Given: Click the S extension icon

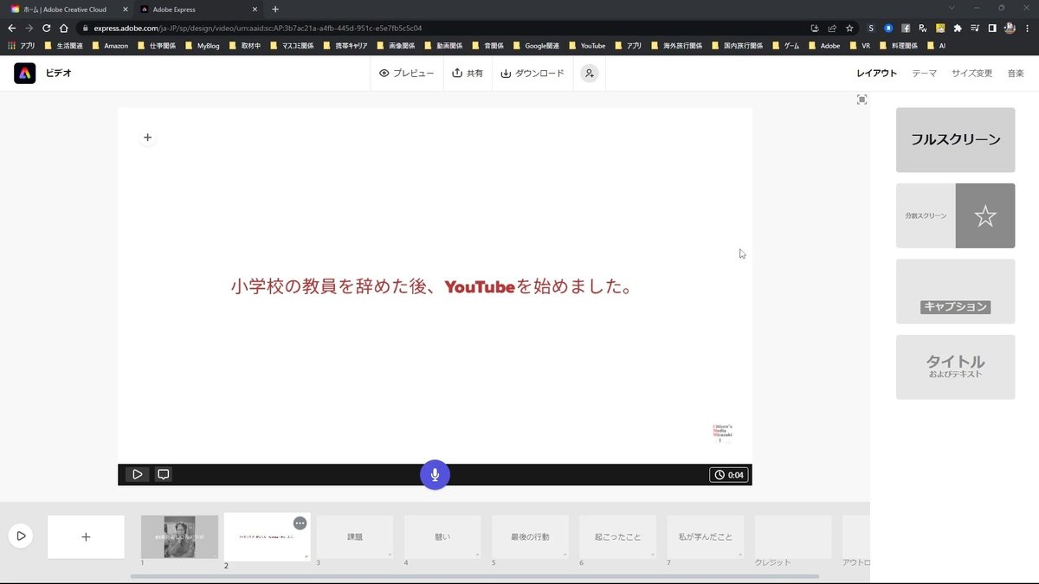Looking at the screenshot, I should (871, 28).
